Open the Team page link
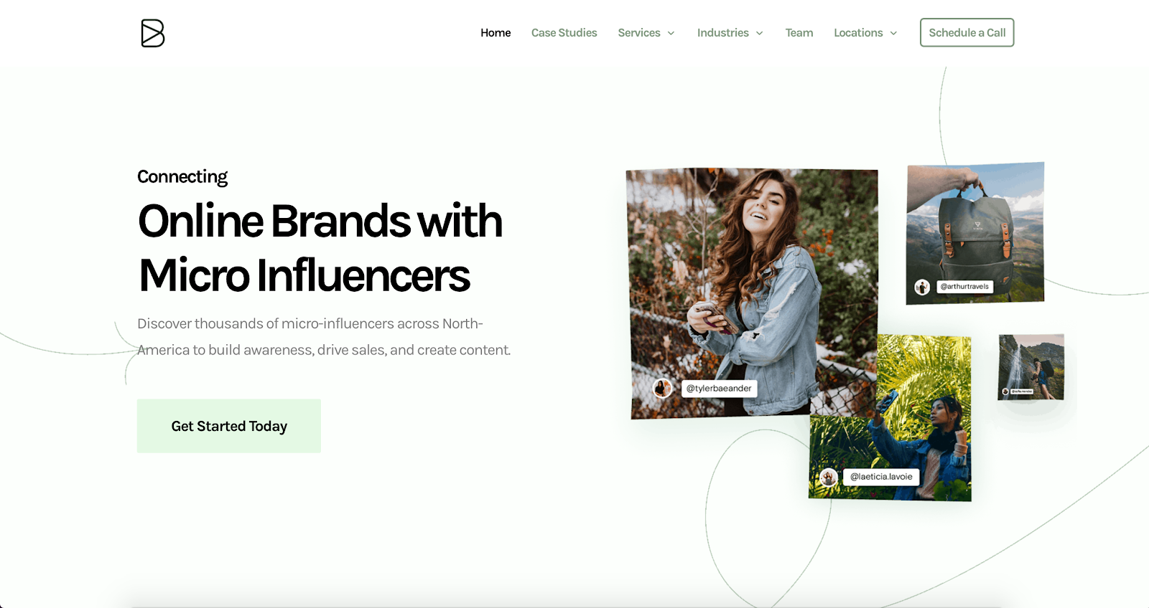The height and width of the screenshot is (608, 1149). click(799, 33)
